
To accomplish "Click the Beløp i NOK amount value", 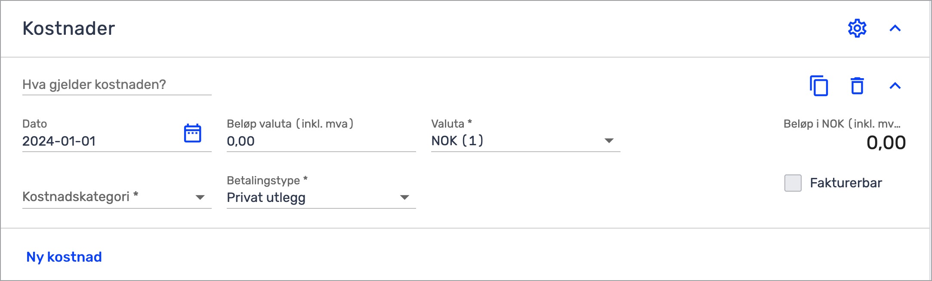I will click(x=886, y=143).
